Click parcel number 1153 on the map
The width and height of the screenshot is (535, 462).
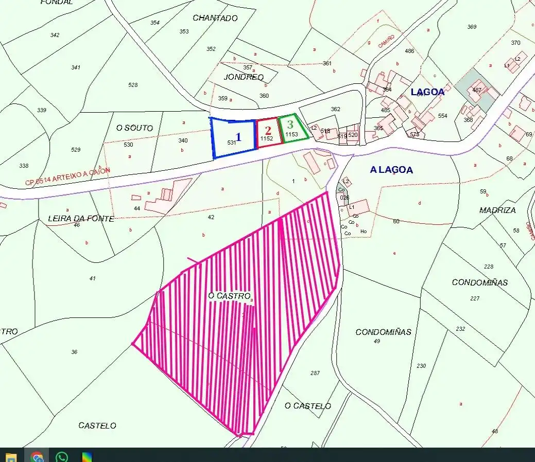tap(292, 134)
